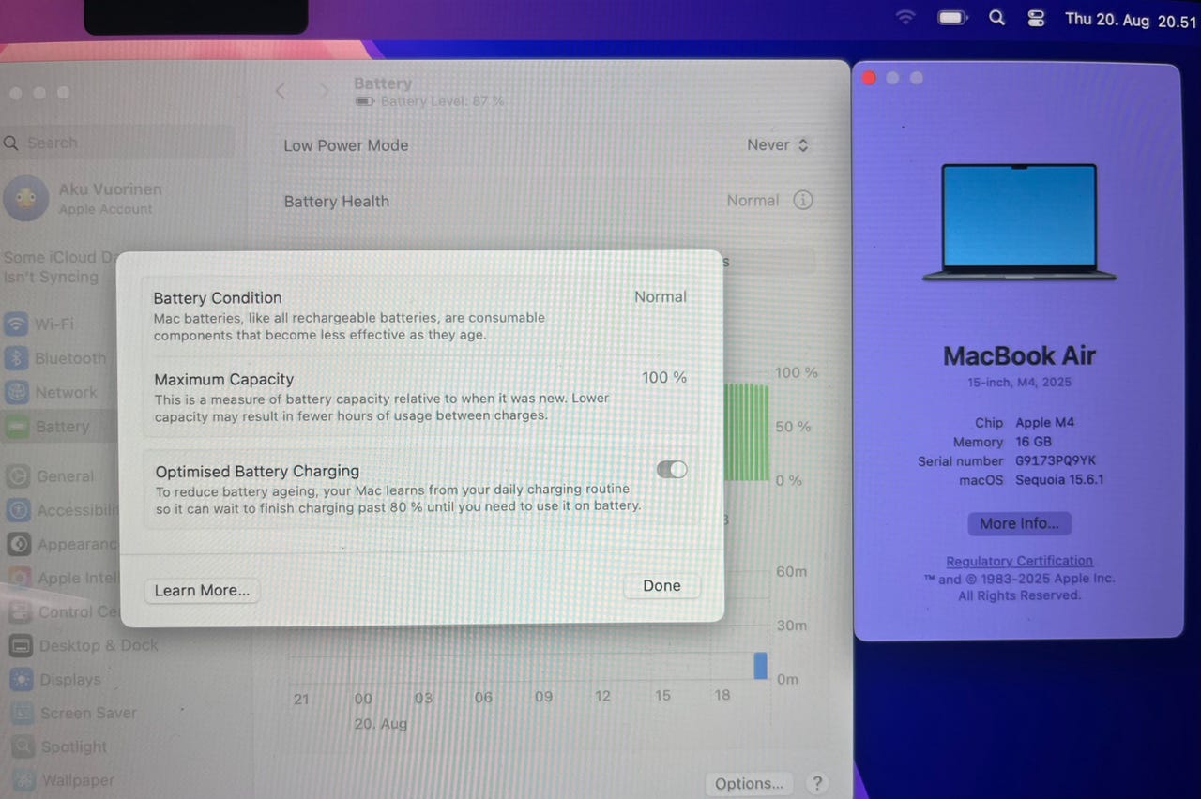The width and height of the screenshot is (1201, 799).
Task: Click the 'Battery Level: 87 %' header text
Action: pyautogui.click(x=442, y=100)
